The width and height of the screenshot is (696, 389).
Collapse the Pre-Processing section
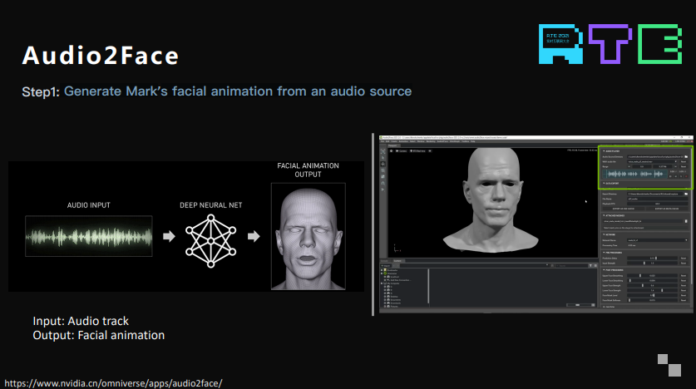pyautogui.click(x=605, y=253)
